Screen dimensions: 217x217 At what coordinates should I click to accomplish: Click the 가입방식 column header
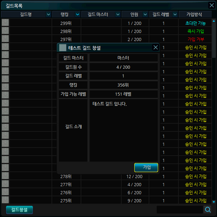pyautogui.click(x=195, y=14)
